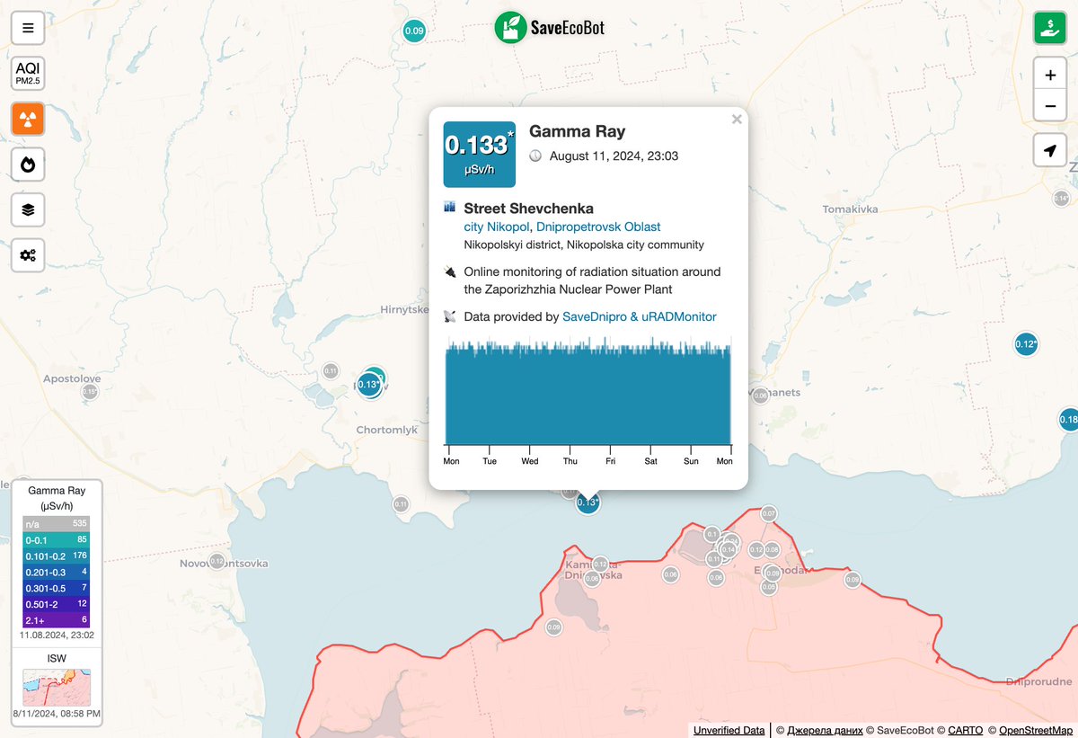The image size is (1078, 738).
Task: Select the 0.09 marker over Enerhodar label
Action: tap(773, 574)
